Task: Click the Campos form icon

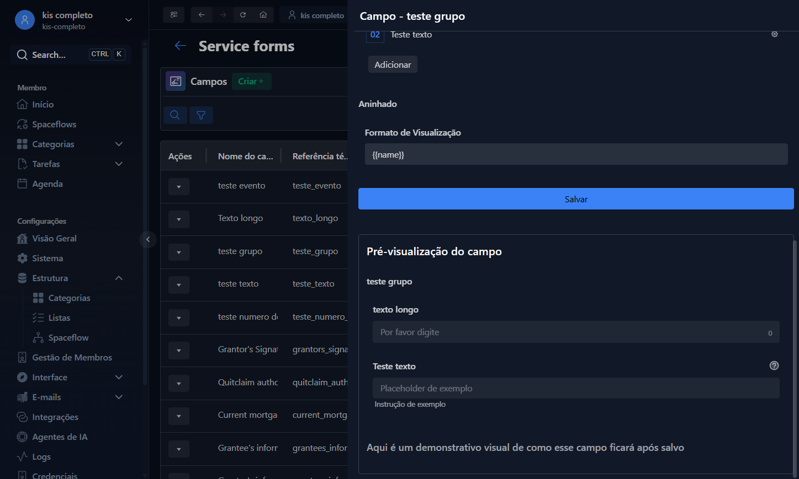Action: tap(176, 81)
